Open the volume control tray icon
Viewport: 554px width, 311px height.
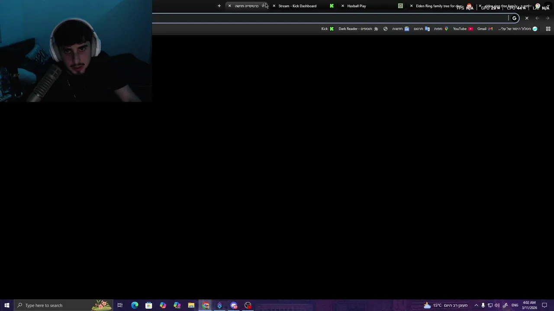pos(497,305)
